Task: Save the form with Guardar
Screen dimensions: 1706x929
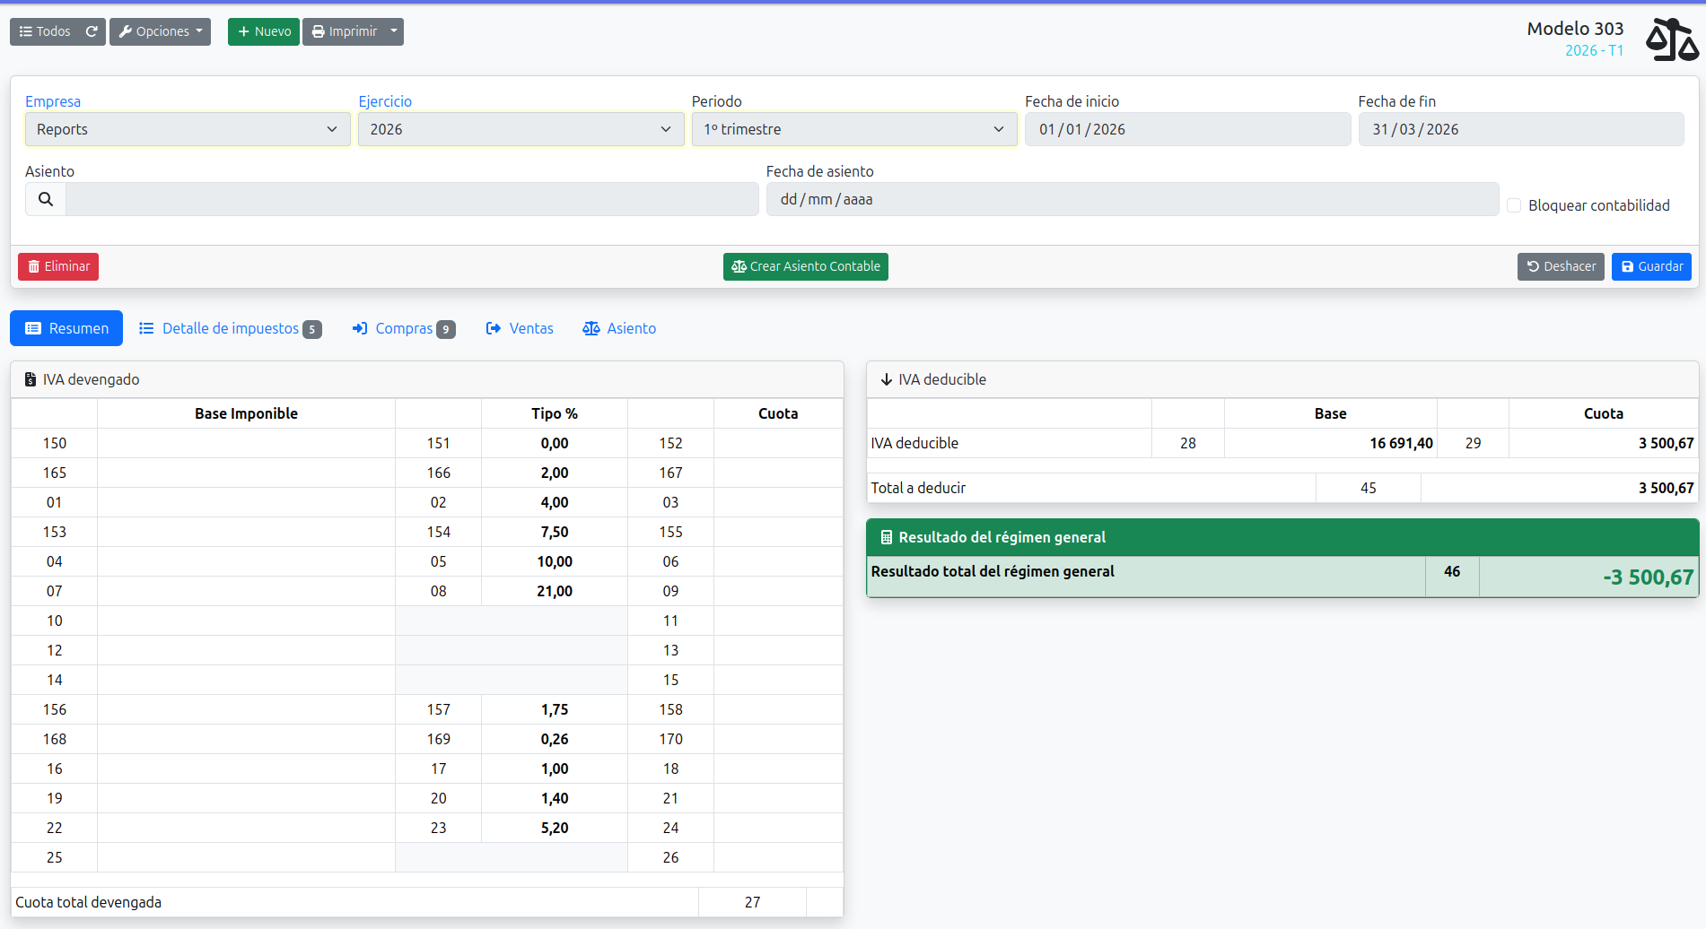Action: coord(1650,266)
